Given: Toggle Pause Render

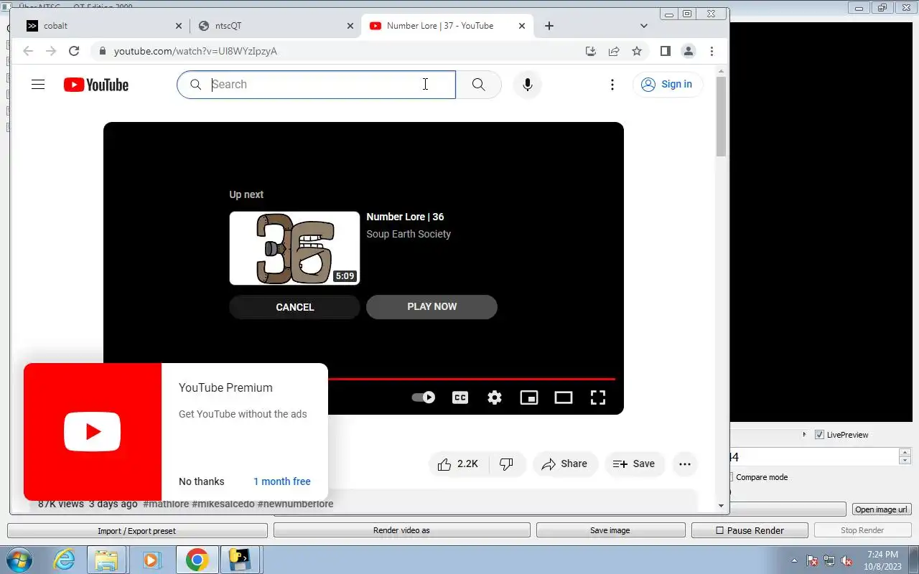Looking at the screenshot, I should 750,530.
